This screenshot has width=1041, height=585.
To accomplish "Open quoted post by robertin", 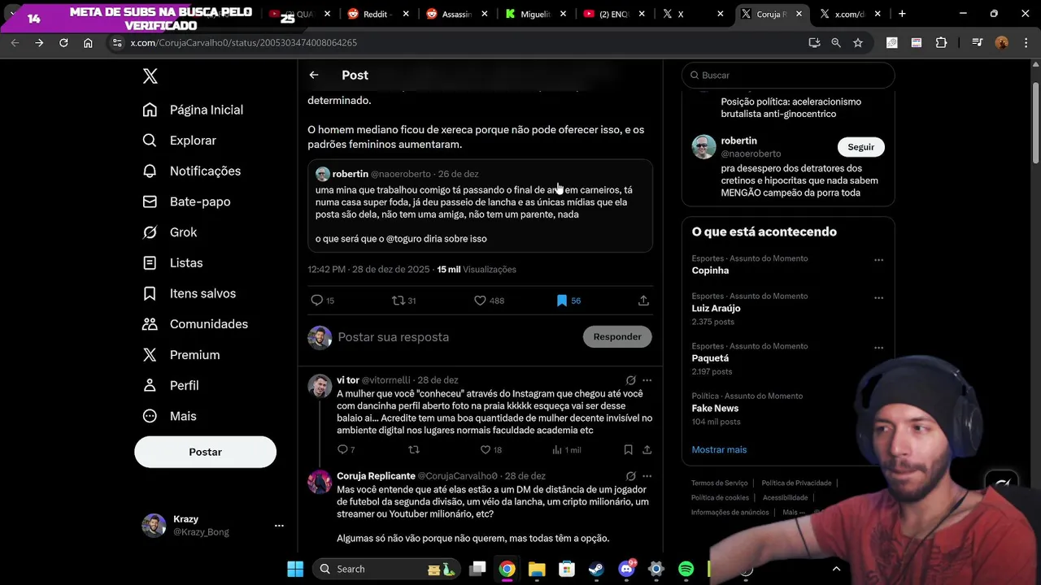I will coord(480,206).
